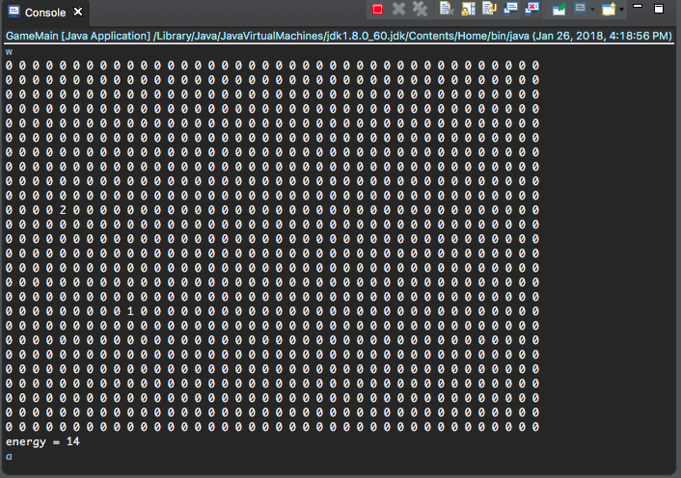Click show console on standard error icon
Viewport: 681px width, 478px height.
(531, 10)
